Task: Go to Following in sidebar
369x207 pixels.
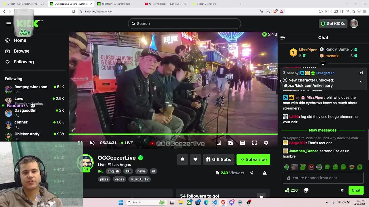Action: pyautogui.click(x=20, y=62)
